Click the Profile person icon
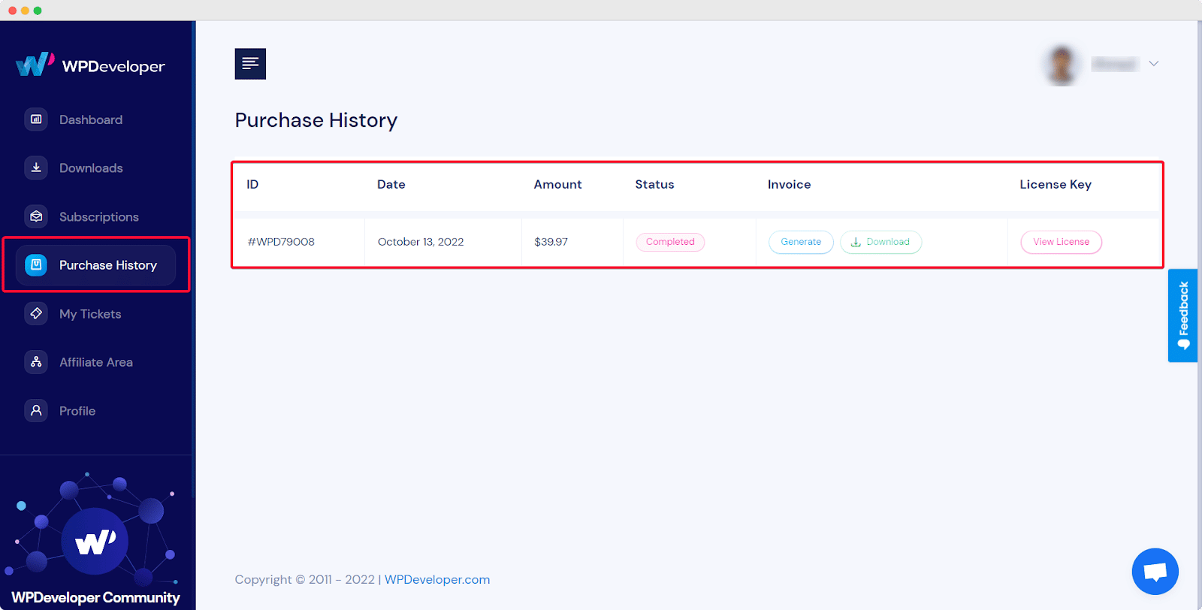This screenshot has height=610, width=1202. (36, 411)
